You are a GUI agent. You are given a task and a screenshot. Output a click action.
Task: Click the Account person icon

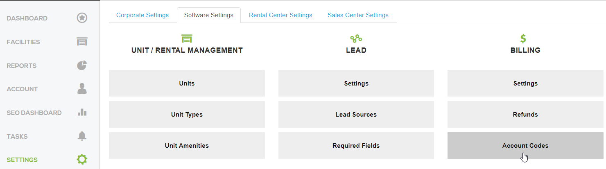82,89
